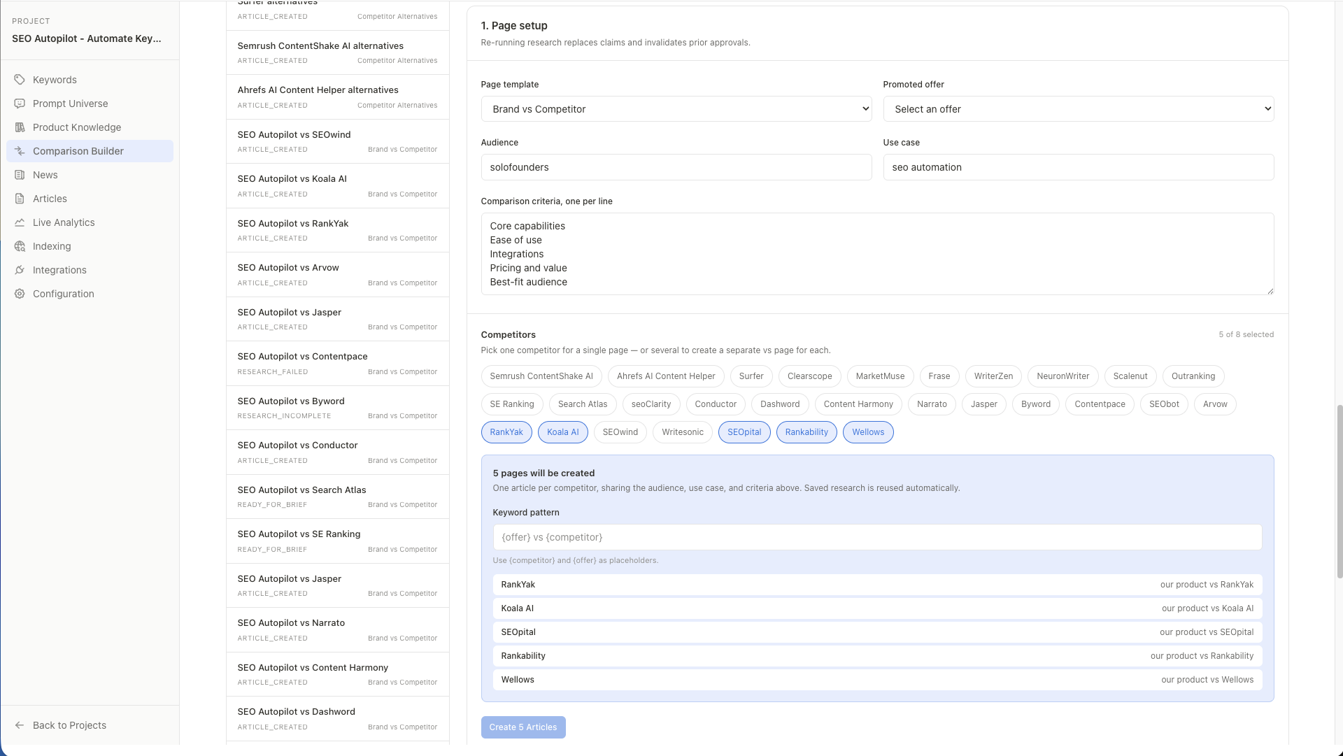The image size is (1343, 756).
Task: Click the Integrations plug icon
Action: point(20,270)
